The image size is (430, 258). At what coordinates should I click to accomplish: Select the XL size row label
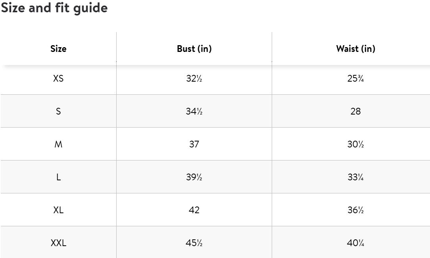coord(58,210)
